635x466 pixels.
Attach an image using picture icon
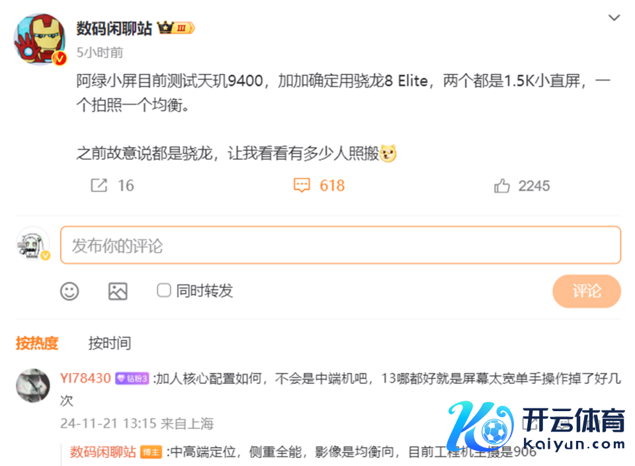[118, 291]
